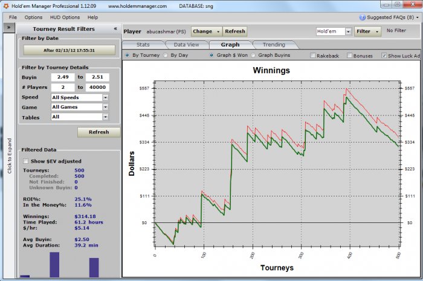Expand the Game dropdown list
Viewport: 423px width, 281px height.
click(105, 107)
